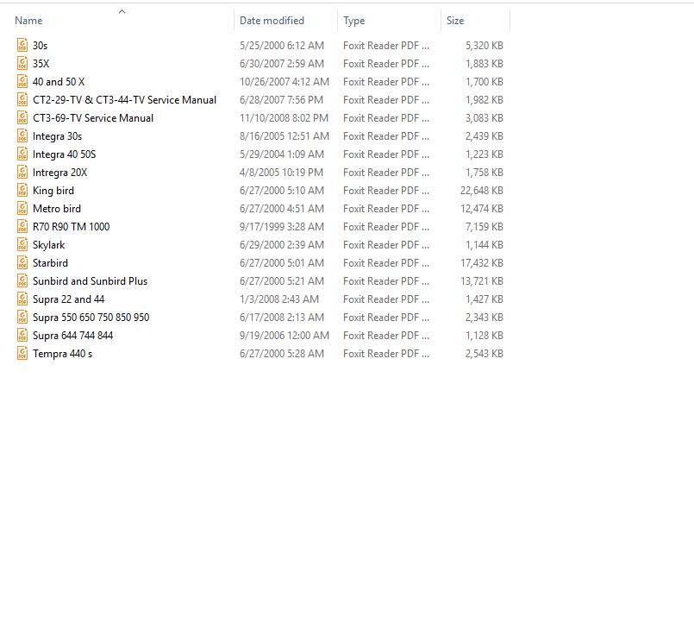Click the size value 13,721 KB
694x642 pixels.
point(482,281)
